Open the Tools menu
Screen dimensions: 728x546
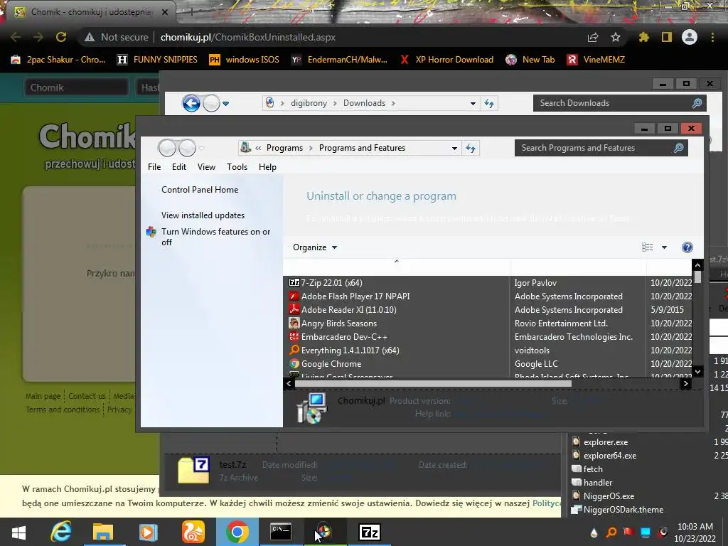(x=237, y=166)
